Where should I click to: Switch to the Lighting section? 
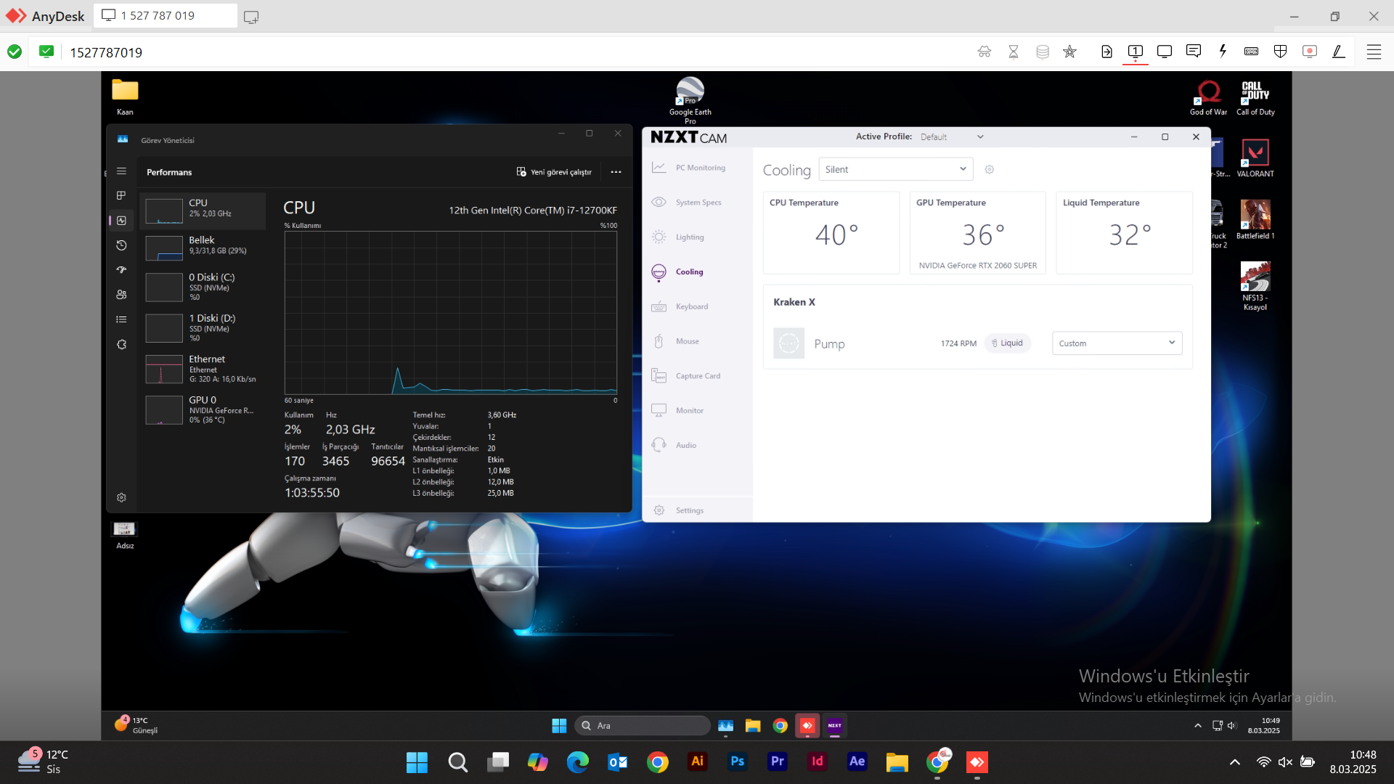(x=689, y=237)
